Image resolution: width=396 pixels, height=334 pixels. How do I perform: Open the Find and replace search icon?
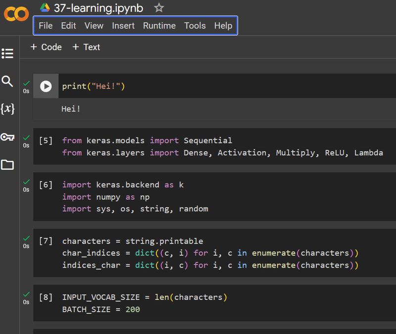coord(7,81)
